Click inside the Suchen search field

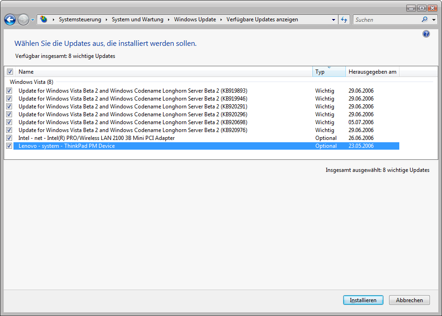click(x=386, y=20)
